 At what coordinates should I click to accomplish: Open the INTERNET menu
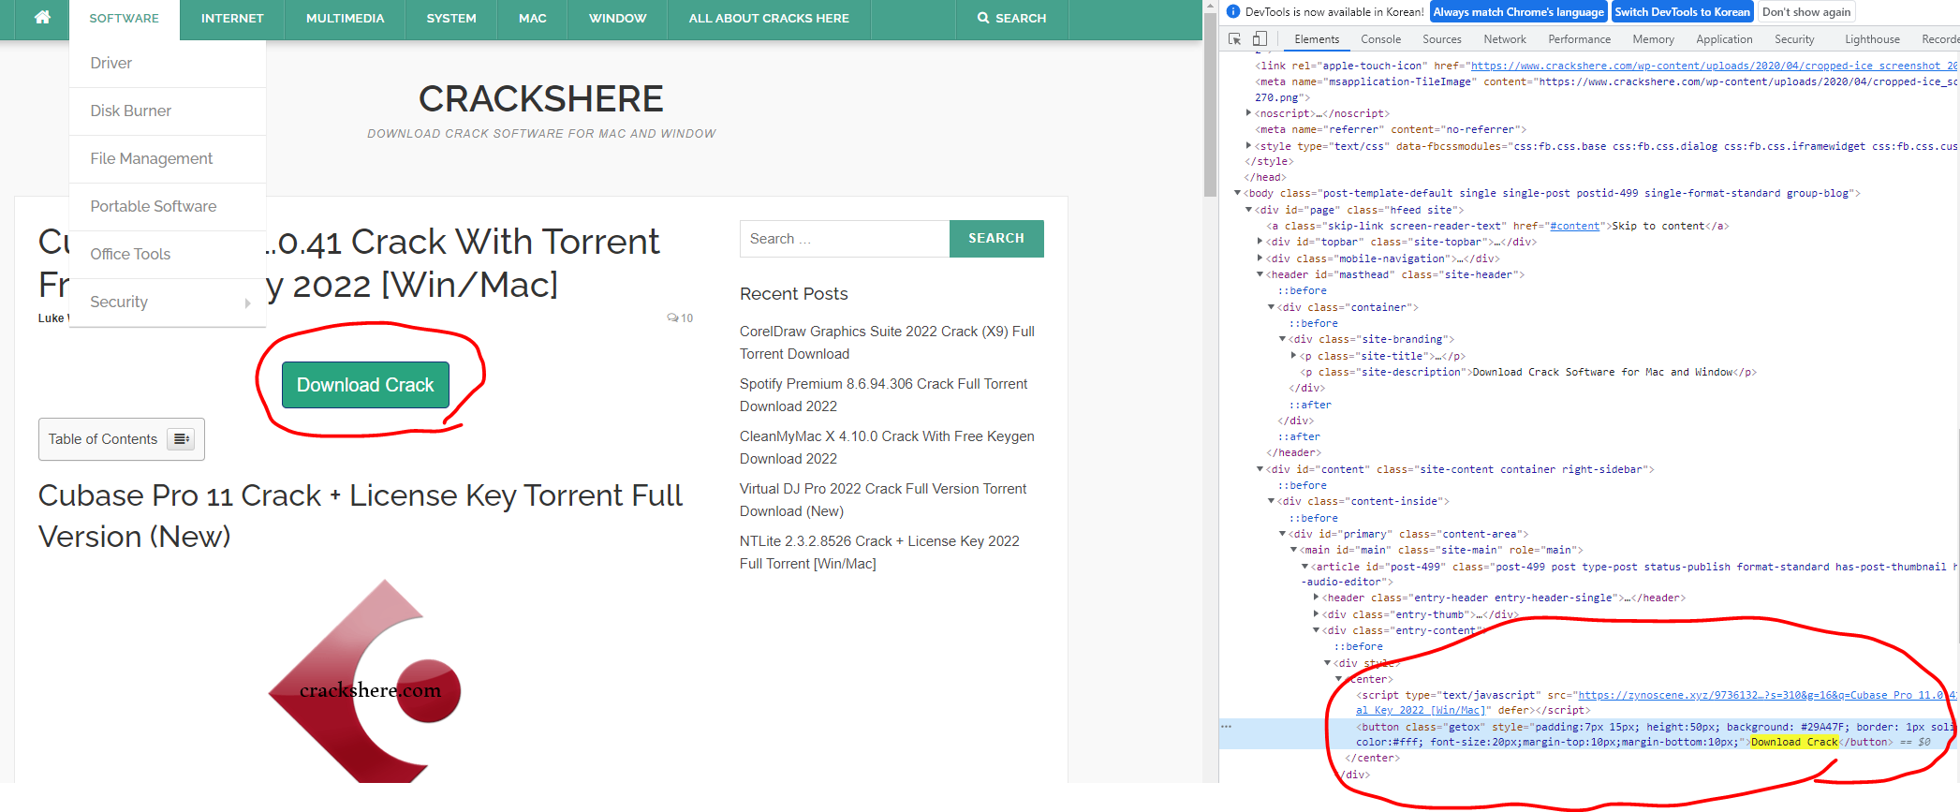[232, 19]
